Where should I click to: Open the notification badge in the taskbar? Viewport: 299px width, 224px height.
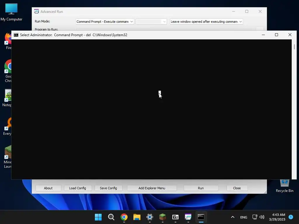291,217
